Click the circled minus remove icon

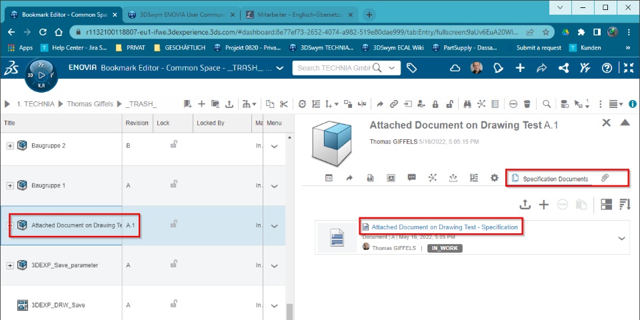(513, 104)
